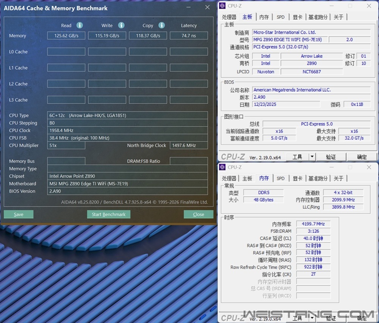Viewport: 379px width, 323px height.
Task: Click the CPU-Z wordmark at the bottom of the memory window
Action: (233, 317)
